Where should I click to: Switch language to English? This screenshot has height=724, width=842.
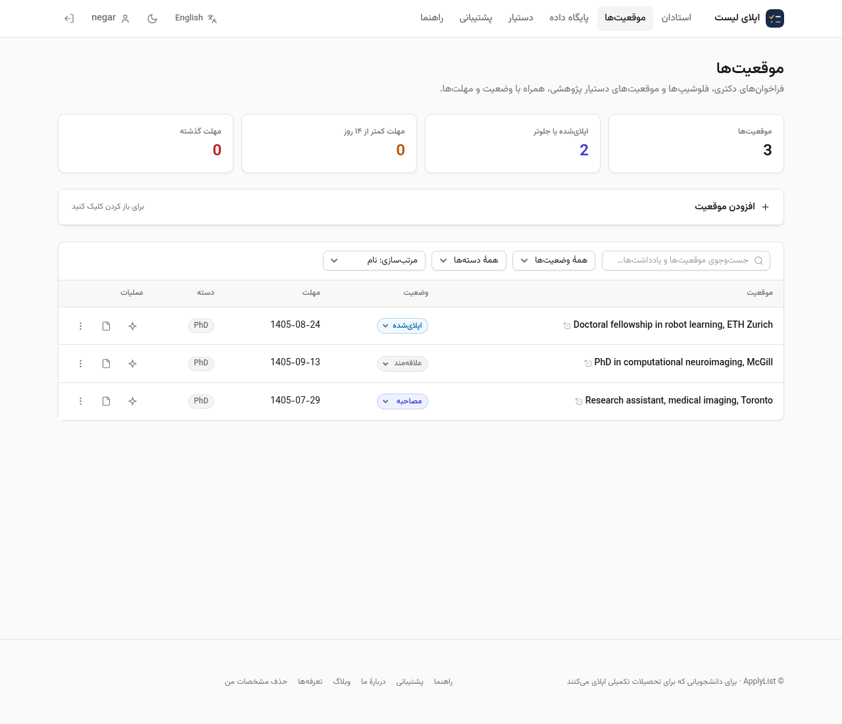pos(196,18)
